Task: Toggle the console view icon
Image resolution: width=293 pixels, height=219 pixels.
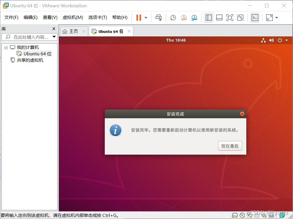Action: tap(255, 18)
